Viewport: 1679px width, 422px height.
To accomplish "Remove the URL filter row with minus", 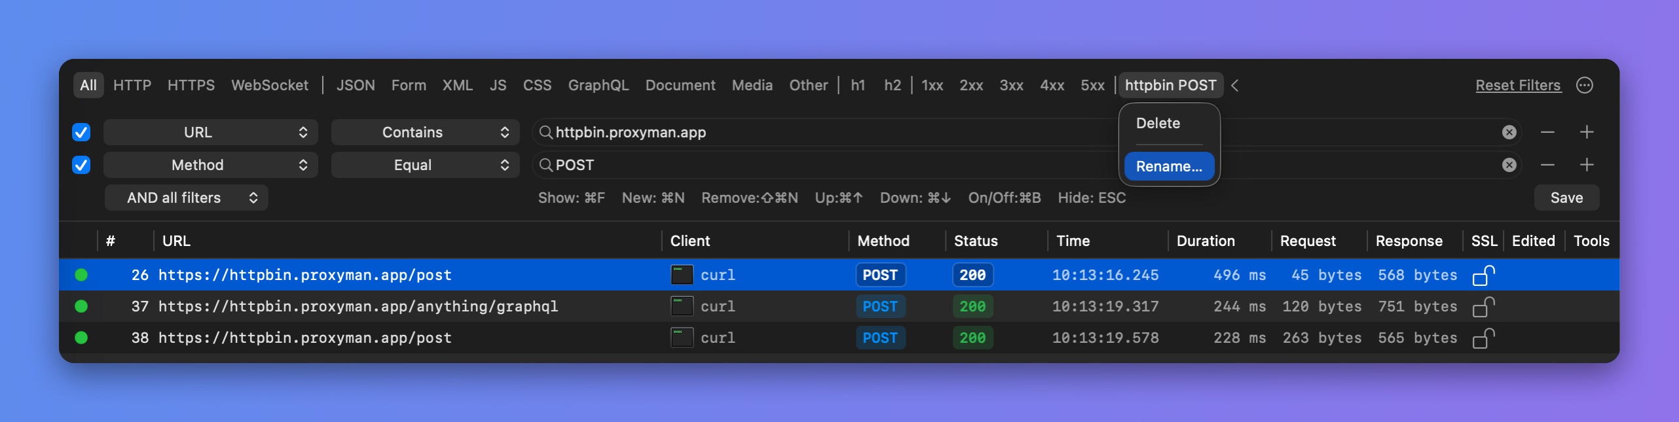I will pyautogui.click(x=1547, y=132).
